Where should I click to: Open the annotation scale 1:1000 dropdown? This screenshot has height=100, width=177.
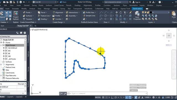[148, 97]
